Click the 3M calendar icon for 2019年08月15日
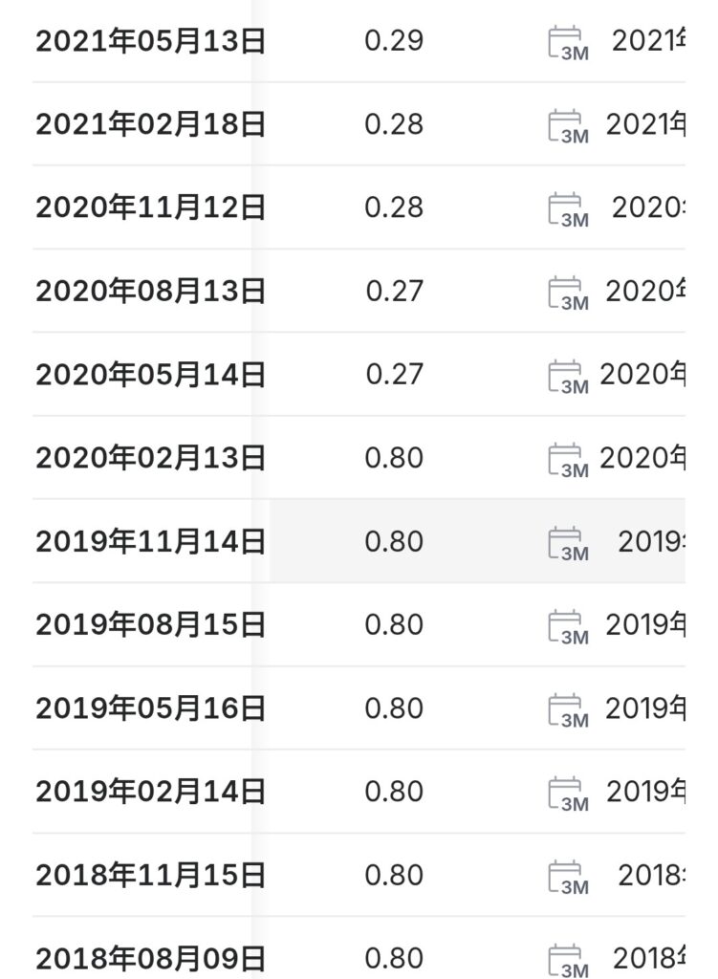 (567, 627)
